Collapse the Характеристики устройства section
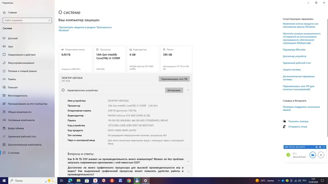Screen dimensions: 328x184 point(188,90)
